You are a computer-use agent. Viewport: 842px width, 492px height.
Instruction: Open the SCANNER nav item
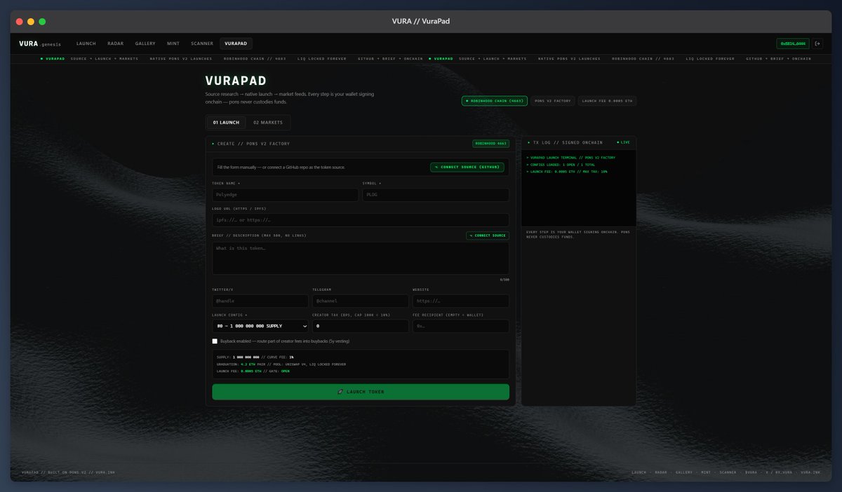coord(202,43)
